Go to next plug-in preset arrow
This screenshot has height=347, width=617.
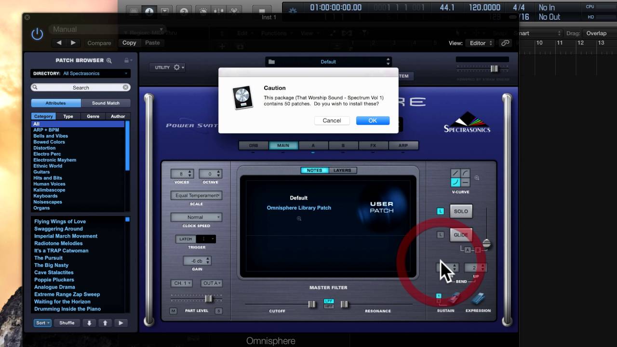click(73, 43)
